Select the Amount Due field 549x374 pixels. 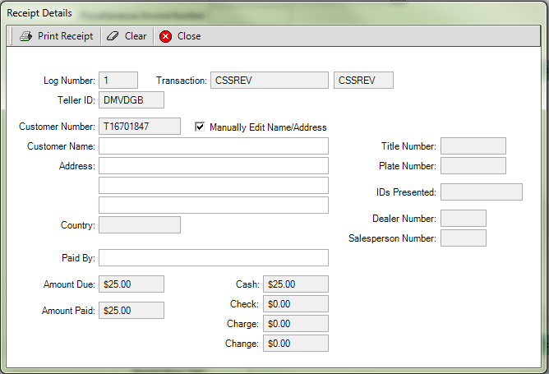(131, 284)
